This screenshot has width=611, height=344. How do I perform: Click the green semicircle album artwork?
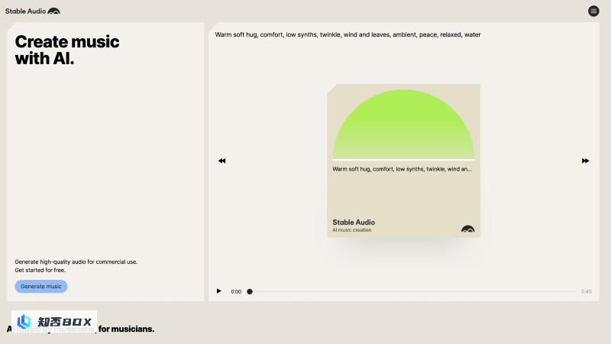coord(403,125)
